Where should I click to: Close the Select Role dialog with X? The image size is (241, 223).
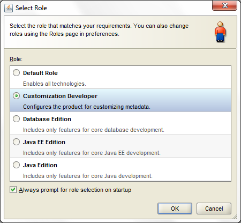tap(224, 5)
